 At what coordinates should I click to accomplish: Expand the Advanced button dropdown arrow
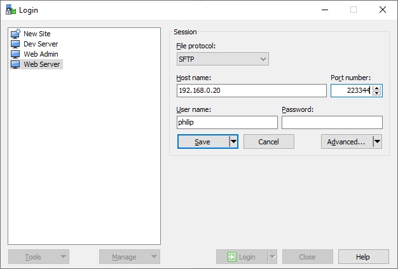coord(378,142)
